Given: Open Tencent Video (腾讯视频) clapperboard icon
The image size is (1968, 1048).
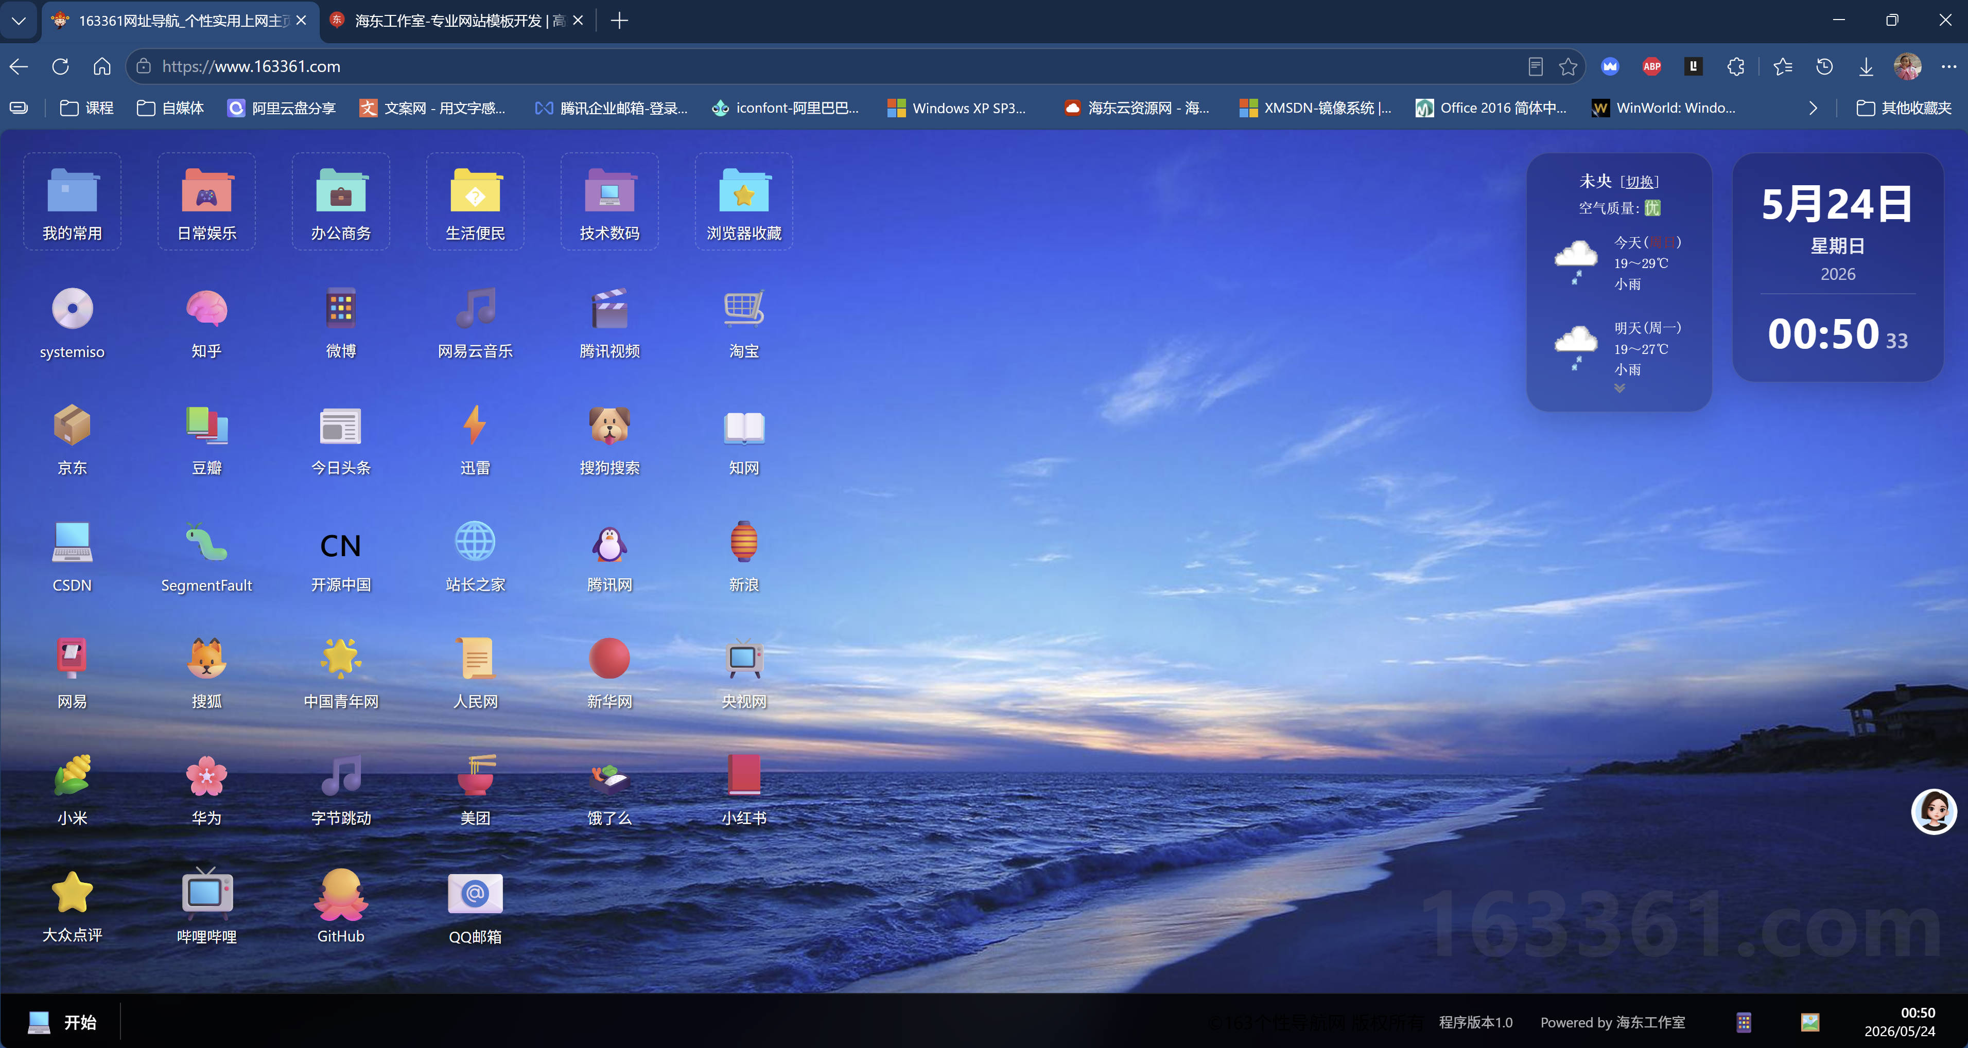Looking at the screenshot, I should click(609, 309).
